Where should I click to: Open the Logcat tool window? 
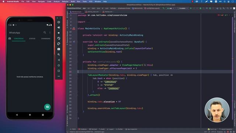point(110,129)
